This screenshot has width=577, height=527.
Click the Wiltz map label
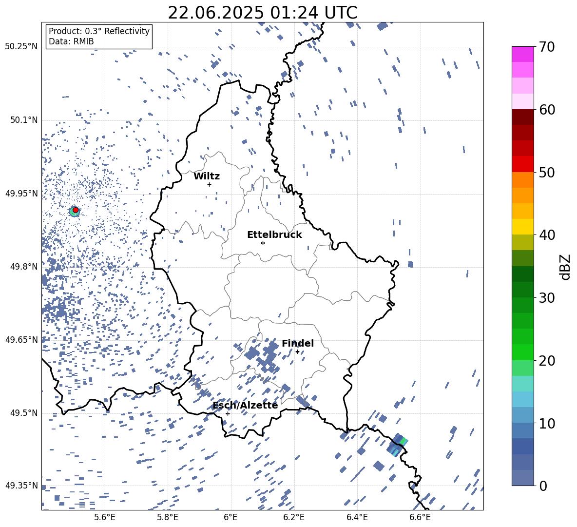(x=207, y=176)
